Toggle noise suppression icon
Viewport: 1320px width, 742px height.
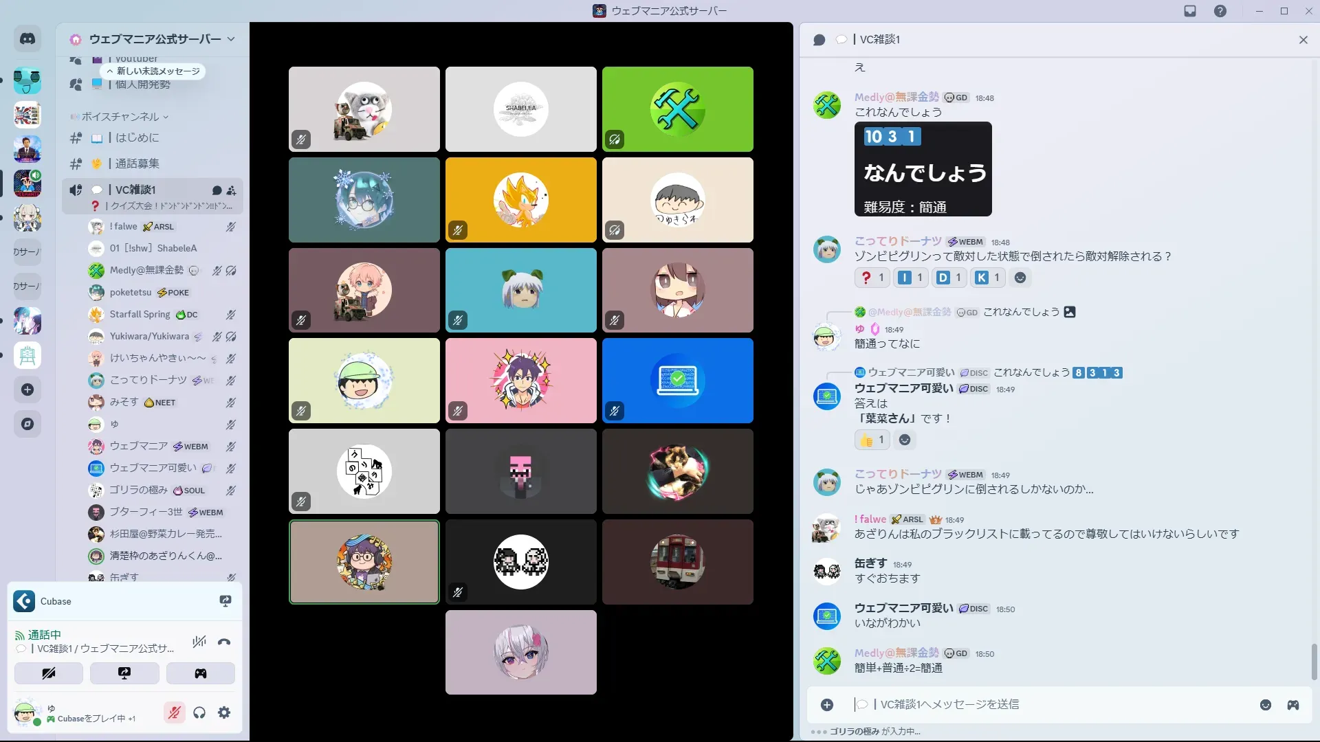(199, 642)
